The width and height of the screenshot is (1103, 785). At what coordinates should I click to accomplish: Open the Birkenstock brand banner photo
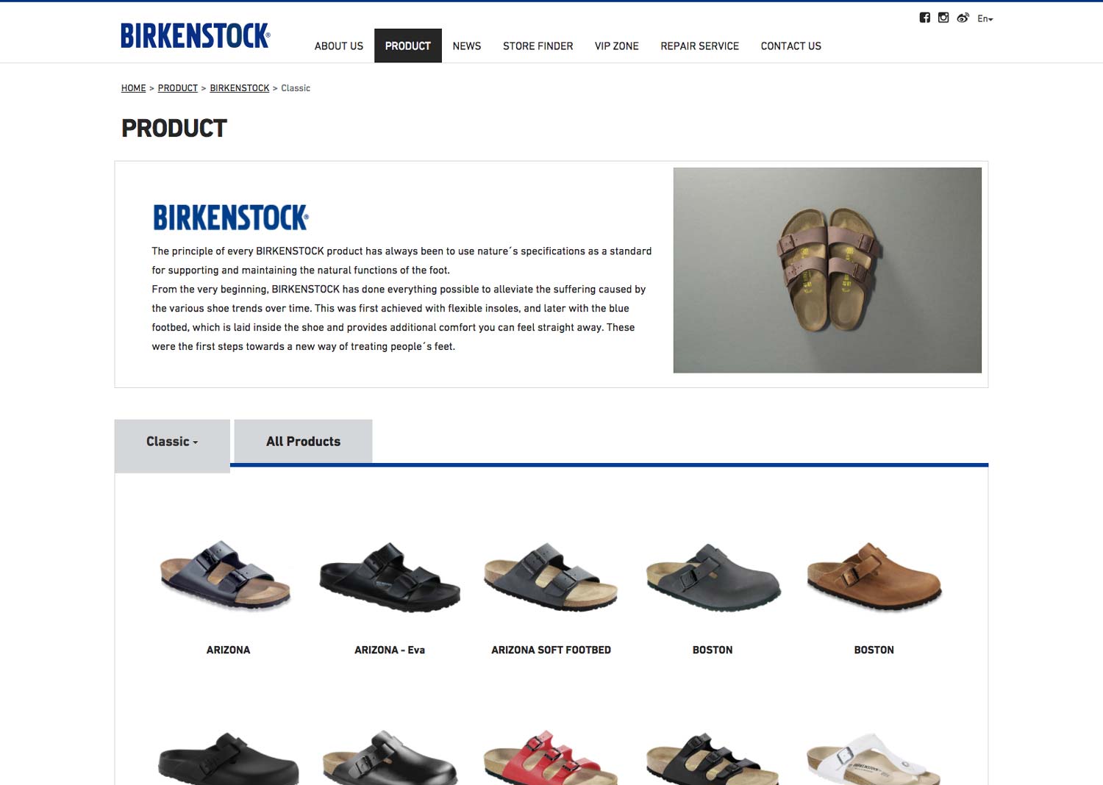coord(827,270)
